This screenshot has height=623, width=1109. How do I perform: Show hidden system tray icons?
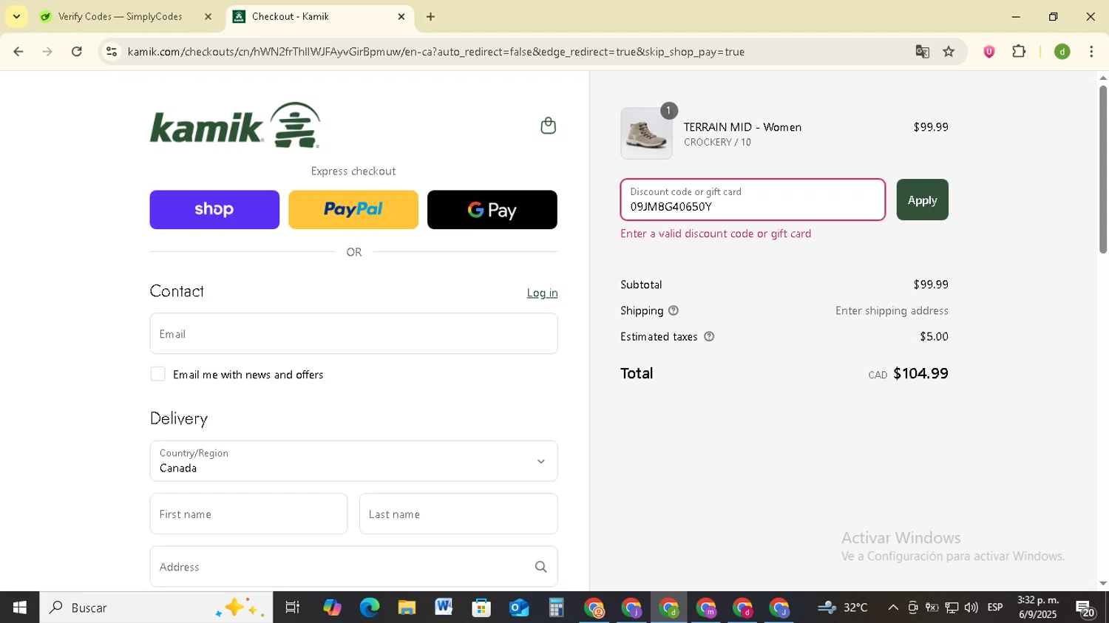coord(893,607)
